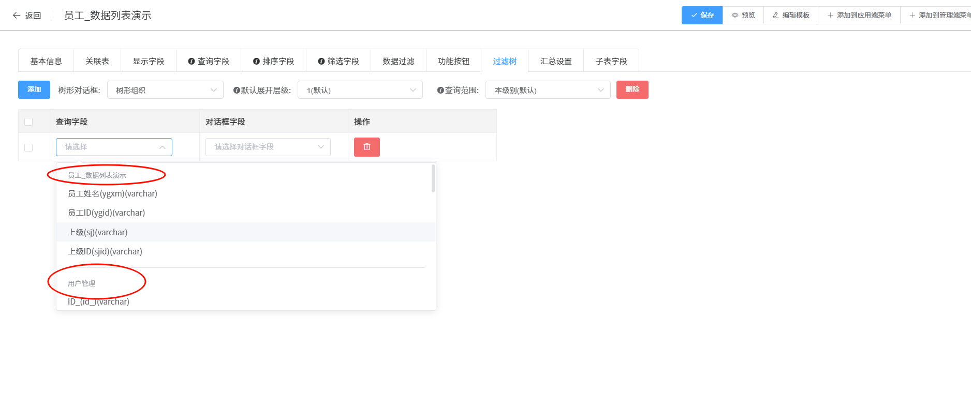
Task: Click the dropdown list scrollbar
Action: [433, 178]
